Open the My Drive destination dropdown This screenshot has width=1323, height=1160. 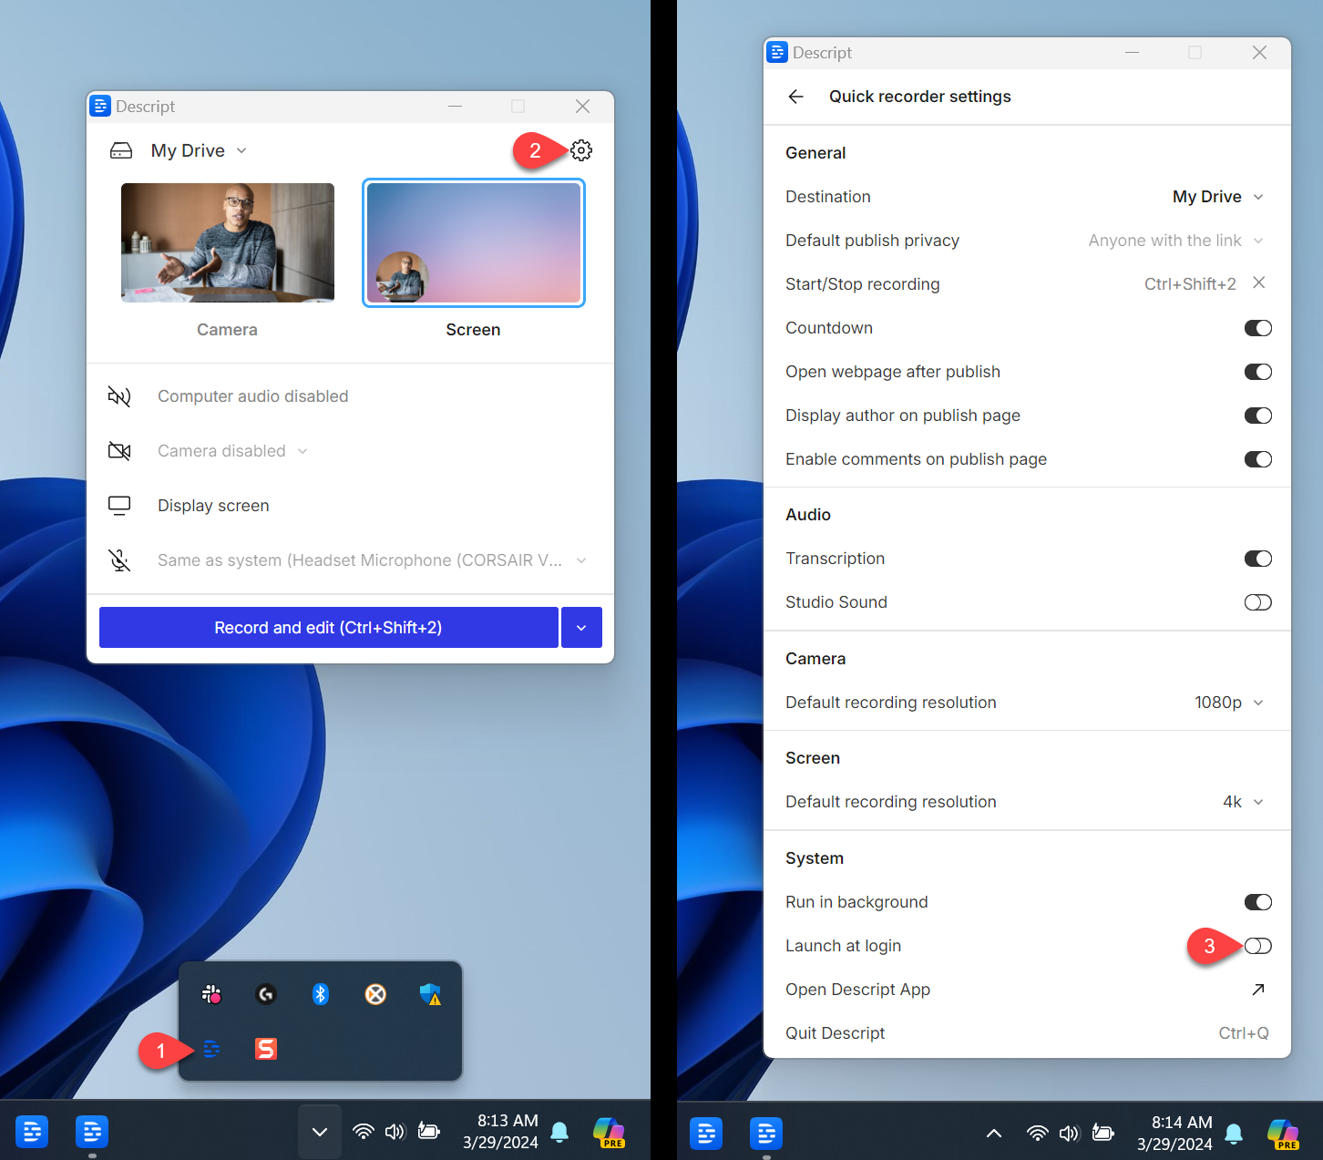pyautogui.click(x=1218, y=196)
